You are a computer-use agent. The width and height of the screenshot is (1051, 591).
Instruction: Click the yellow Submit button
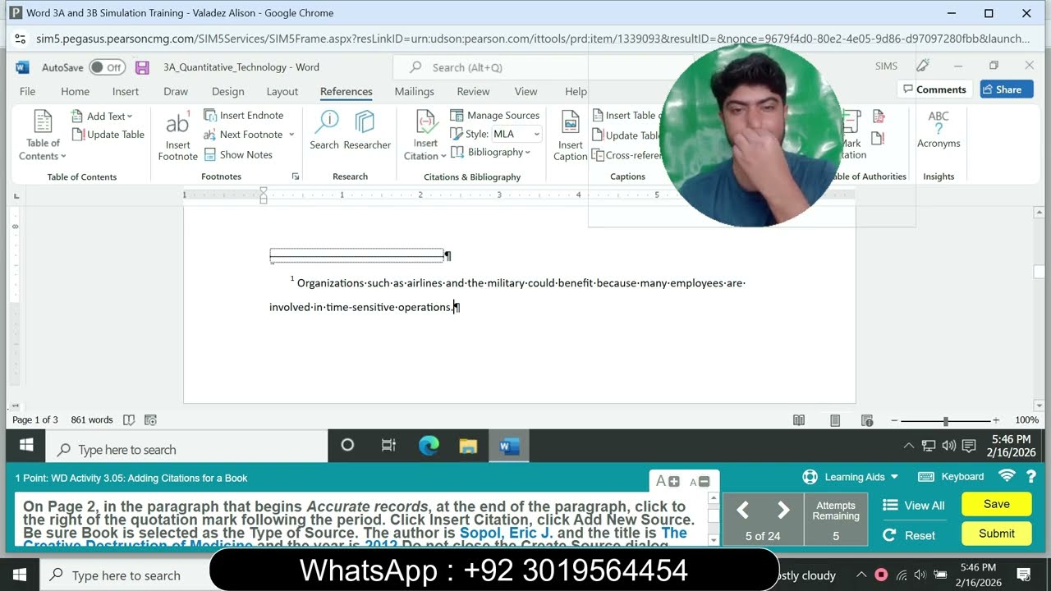pyautogui.click(x=997, y=534)
